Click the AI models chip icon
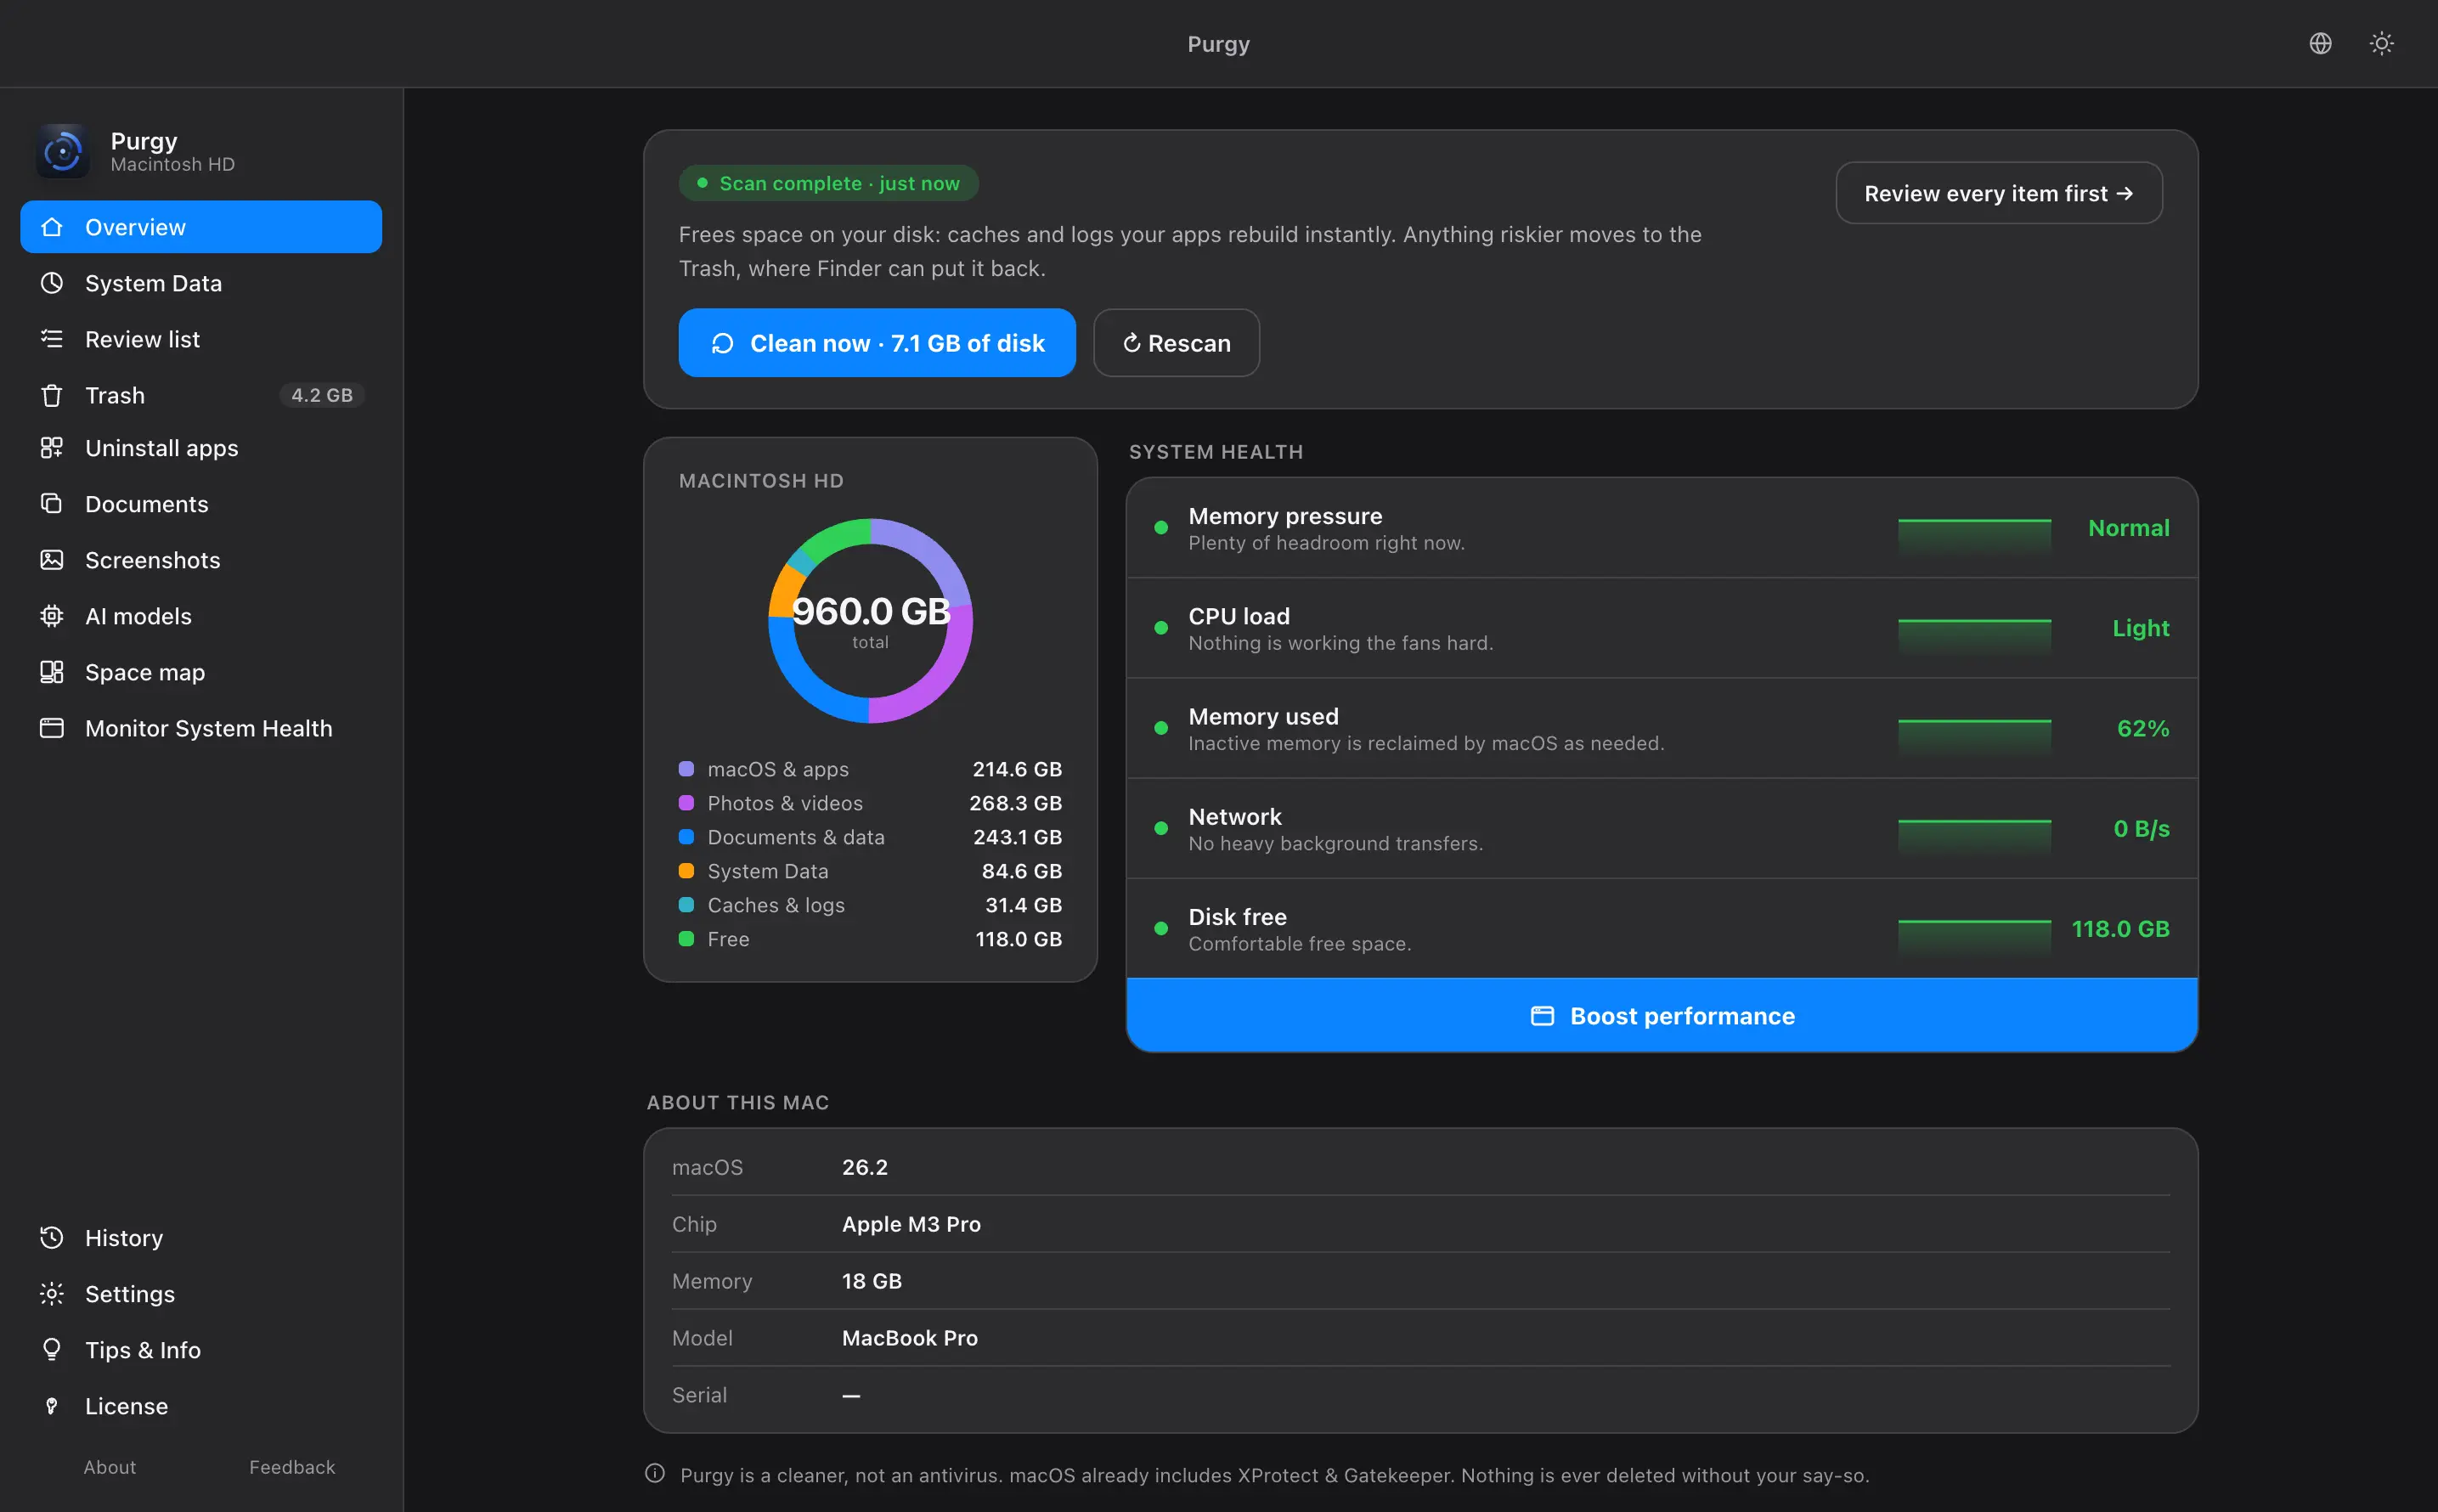2438x1512 pixels. tap(52, 616)
